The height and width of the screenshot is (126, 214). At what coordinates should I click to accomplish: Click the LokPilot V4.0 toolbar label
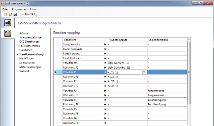click(28, 14)
